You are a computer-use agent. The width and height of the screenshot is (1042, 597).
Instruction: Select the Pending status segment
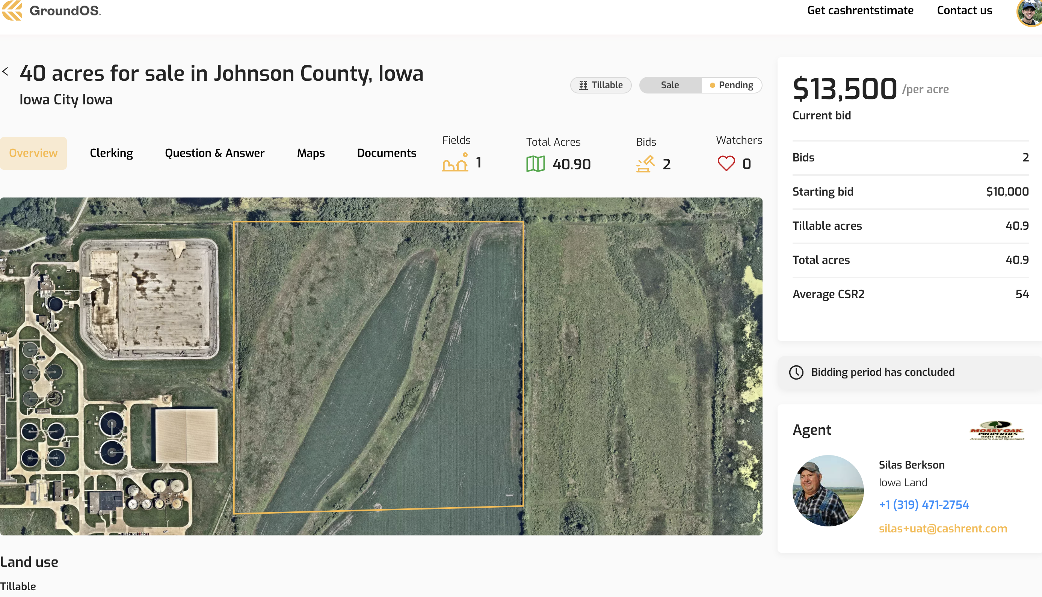click(x=732, y=85)
